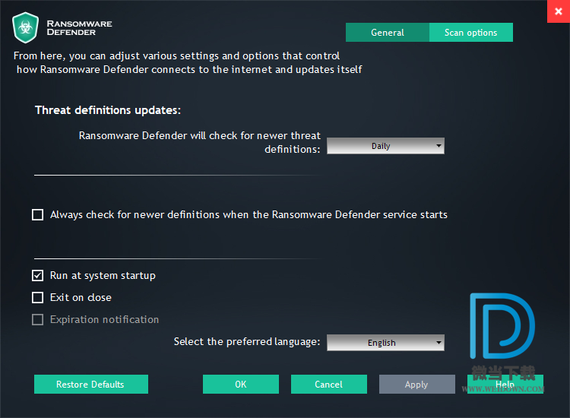Click the Cancel button

point(328,385)
